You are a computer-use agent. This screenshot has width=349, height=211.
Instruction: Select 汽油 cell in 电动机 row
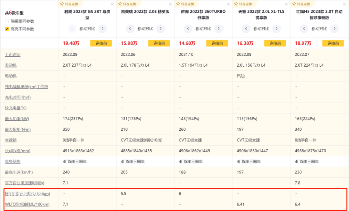(x=241, y=76)
